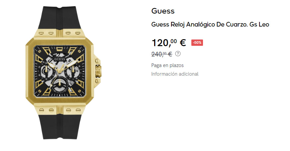Click the crossed-out 240,00 € original price
290x151 pixels.
(x=162, y=54)
